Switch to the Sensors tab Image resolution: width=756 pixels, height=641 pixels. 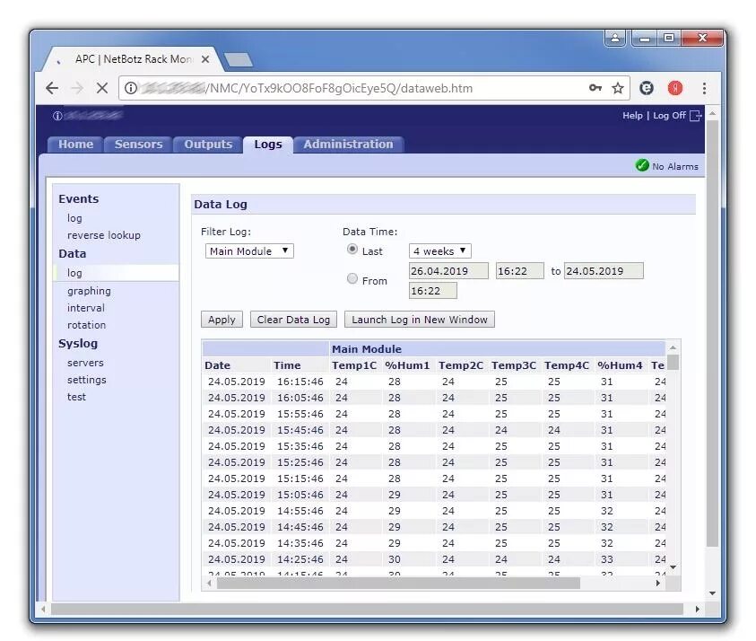(x=138, y=145)
